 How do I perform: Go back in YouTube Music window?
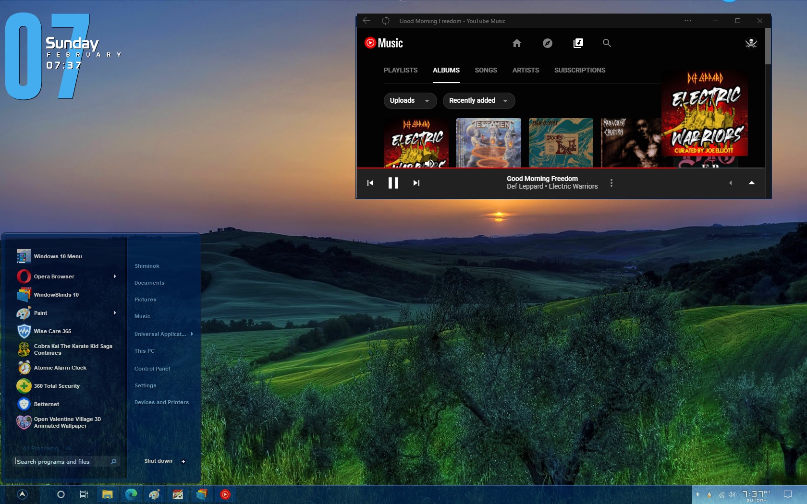pos(367,21)
